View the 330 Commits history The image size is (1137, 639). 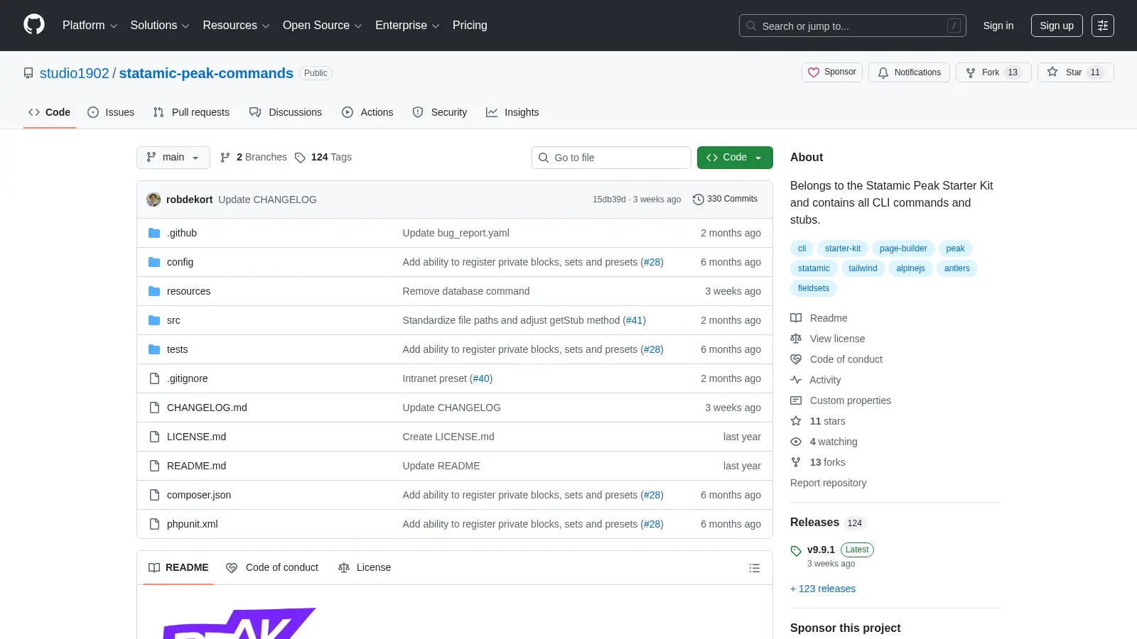[725, 200]
